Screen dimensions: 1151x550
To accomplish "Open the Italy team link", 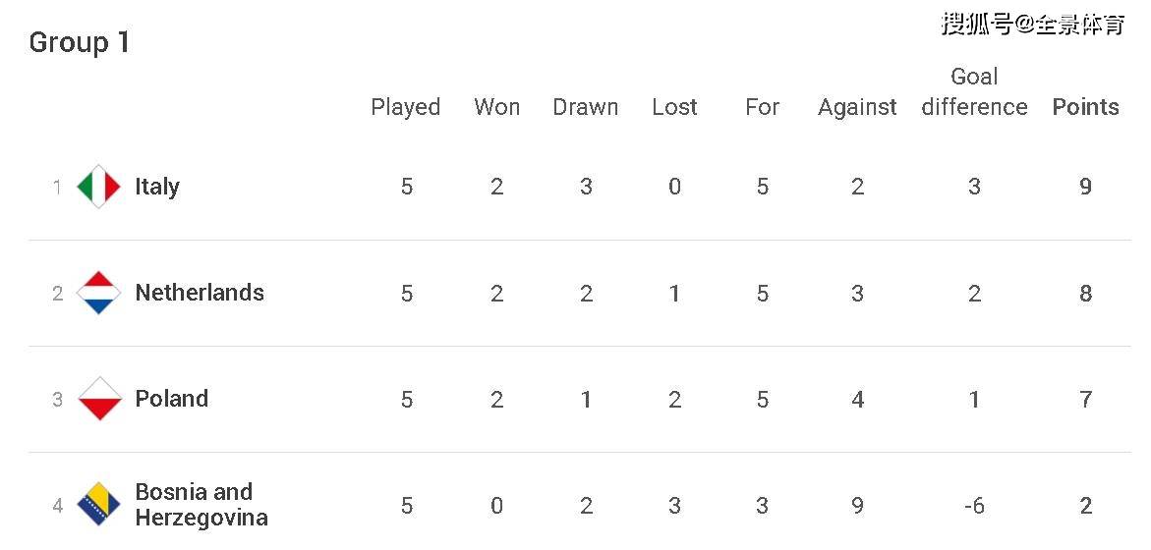I will click(x=157, y=187).
